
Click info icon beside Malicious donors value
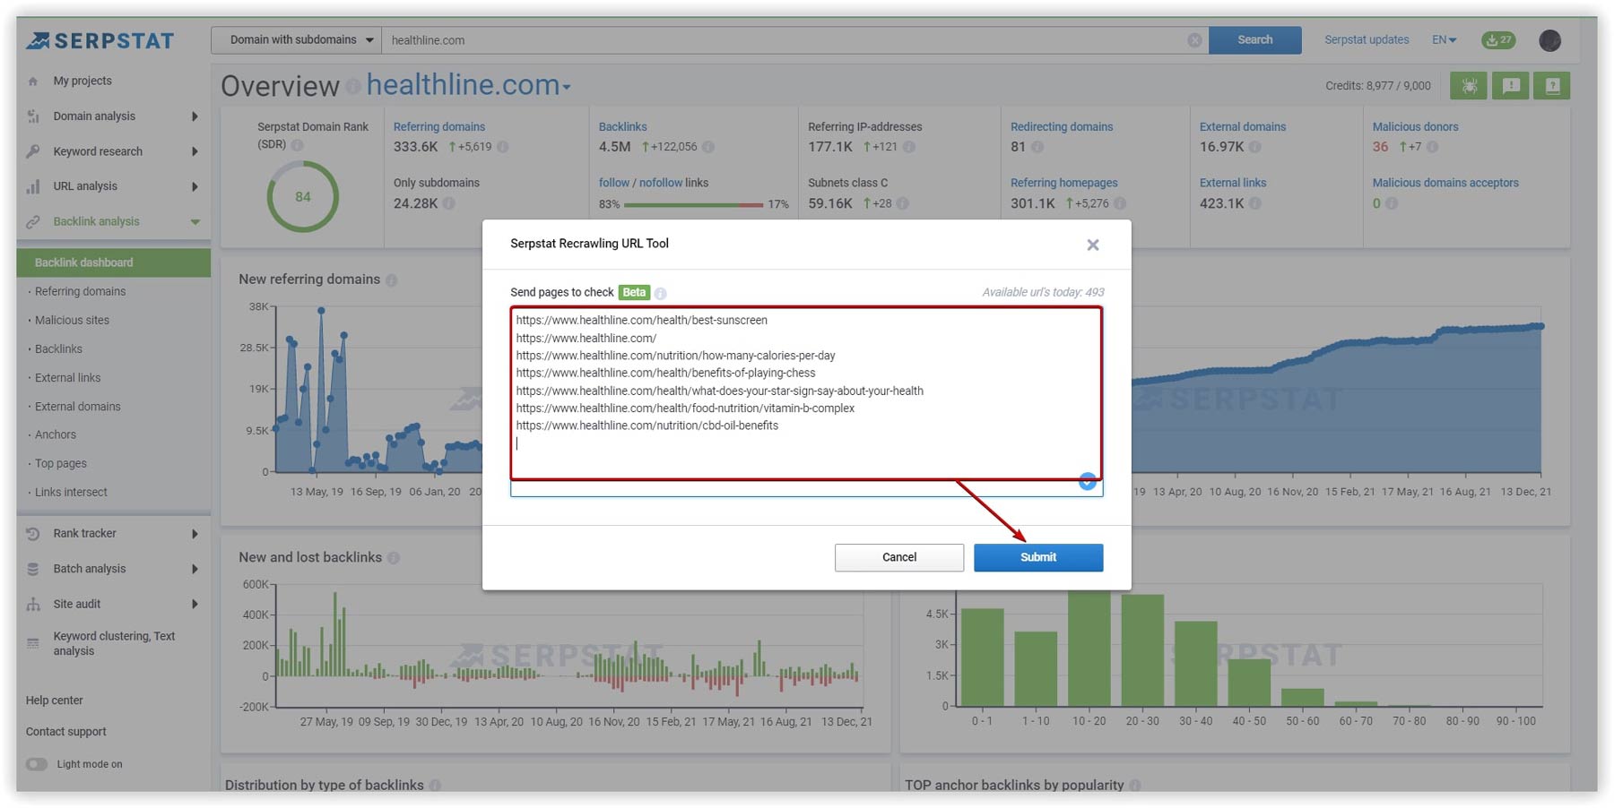pos(1432,147)
